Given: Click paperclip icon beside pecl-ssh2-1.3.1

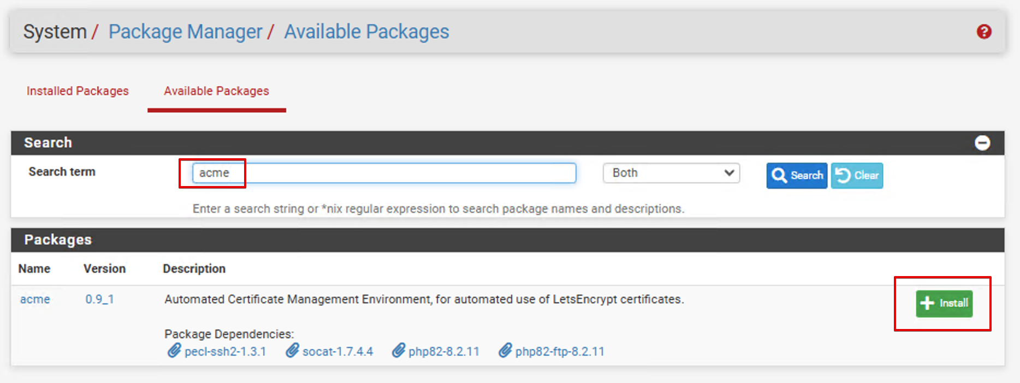Looking at the screenshot, I should [174, 351].
